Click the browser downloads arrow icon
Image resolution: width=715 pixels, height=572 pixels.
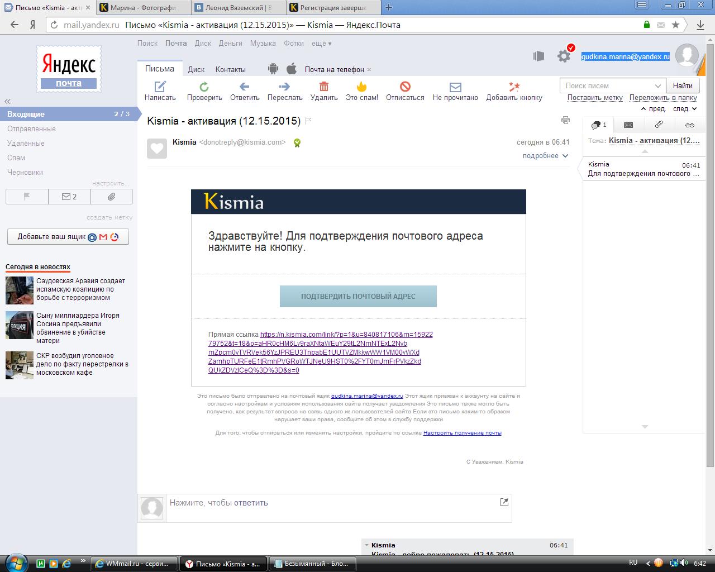click(700, 25)
